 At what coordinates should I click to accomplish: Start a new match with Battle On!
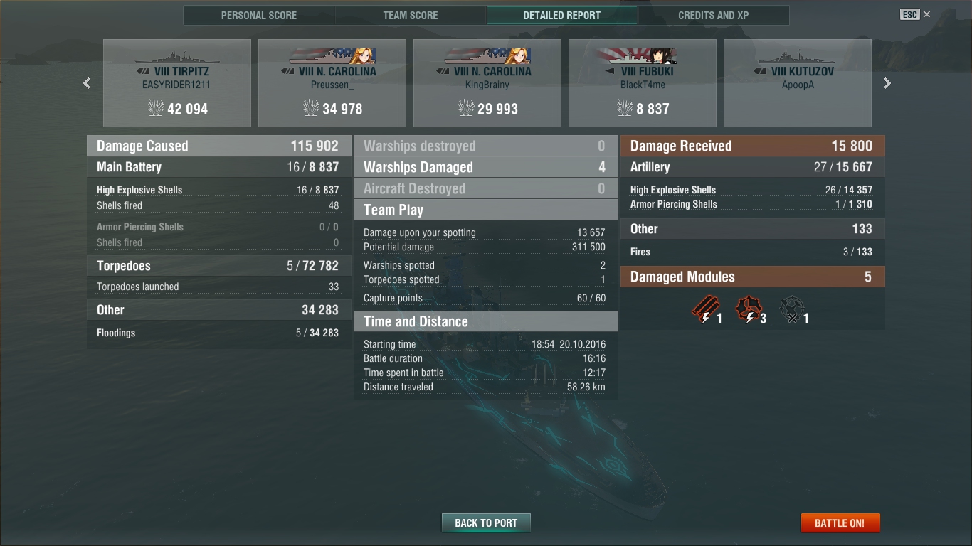point(840,523)
